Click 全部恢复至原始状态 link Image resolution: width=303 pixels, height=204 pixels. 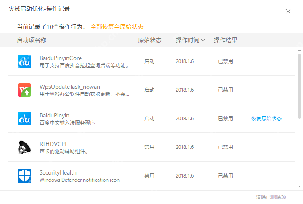coord(117,27)
